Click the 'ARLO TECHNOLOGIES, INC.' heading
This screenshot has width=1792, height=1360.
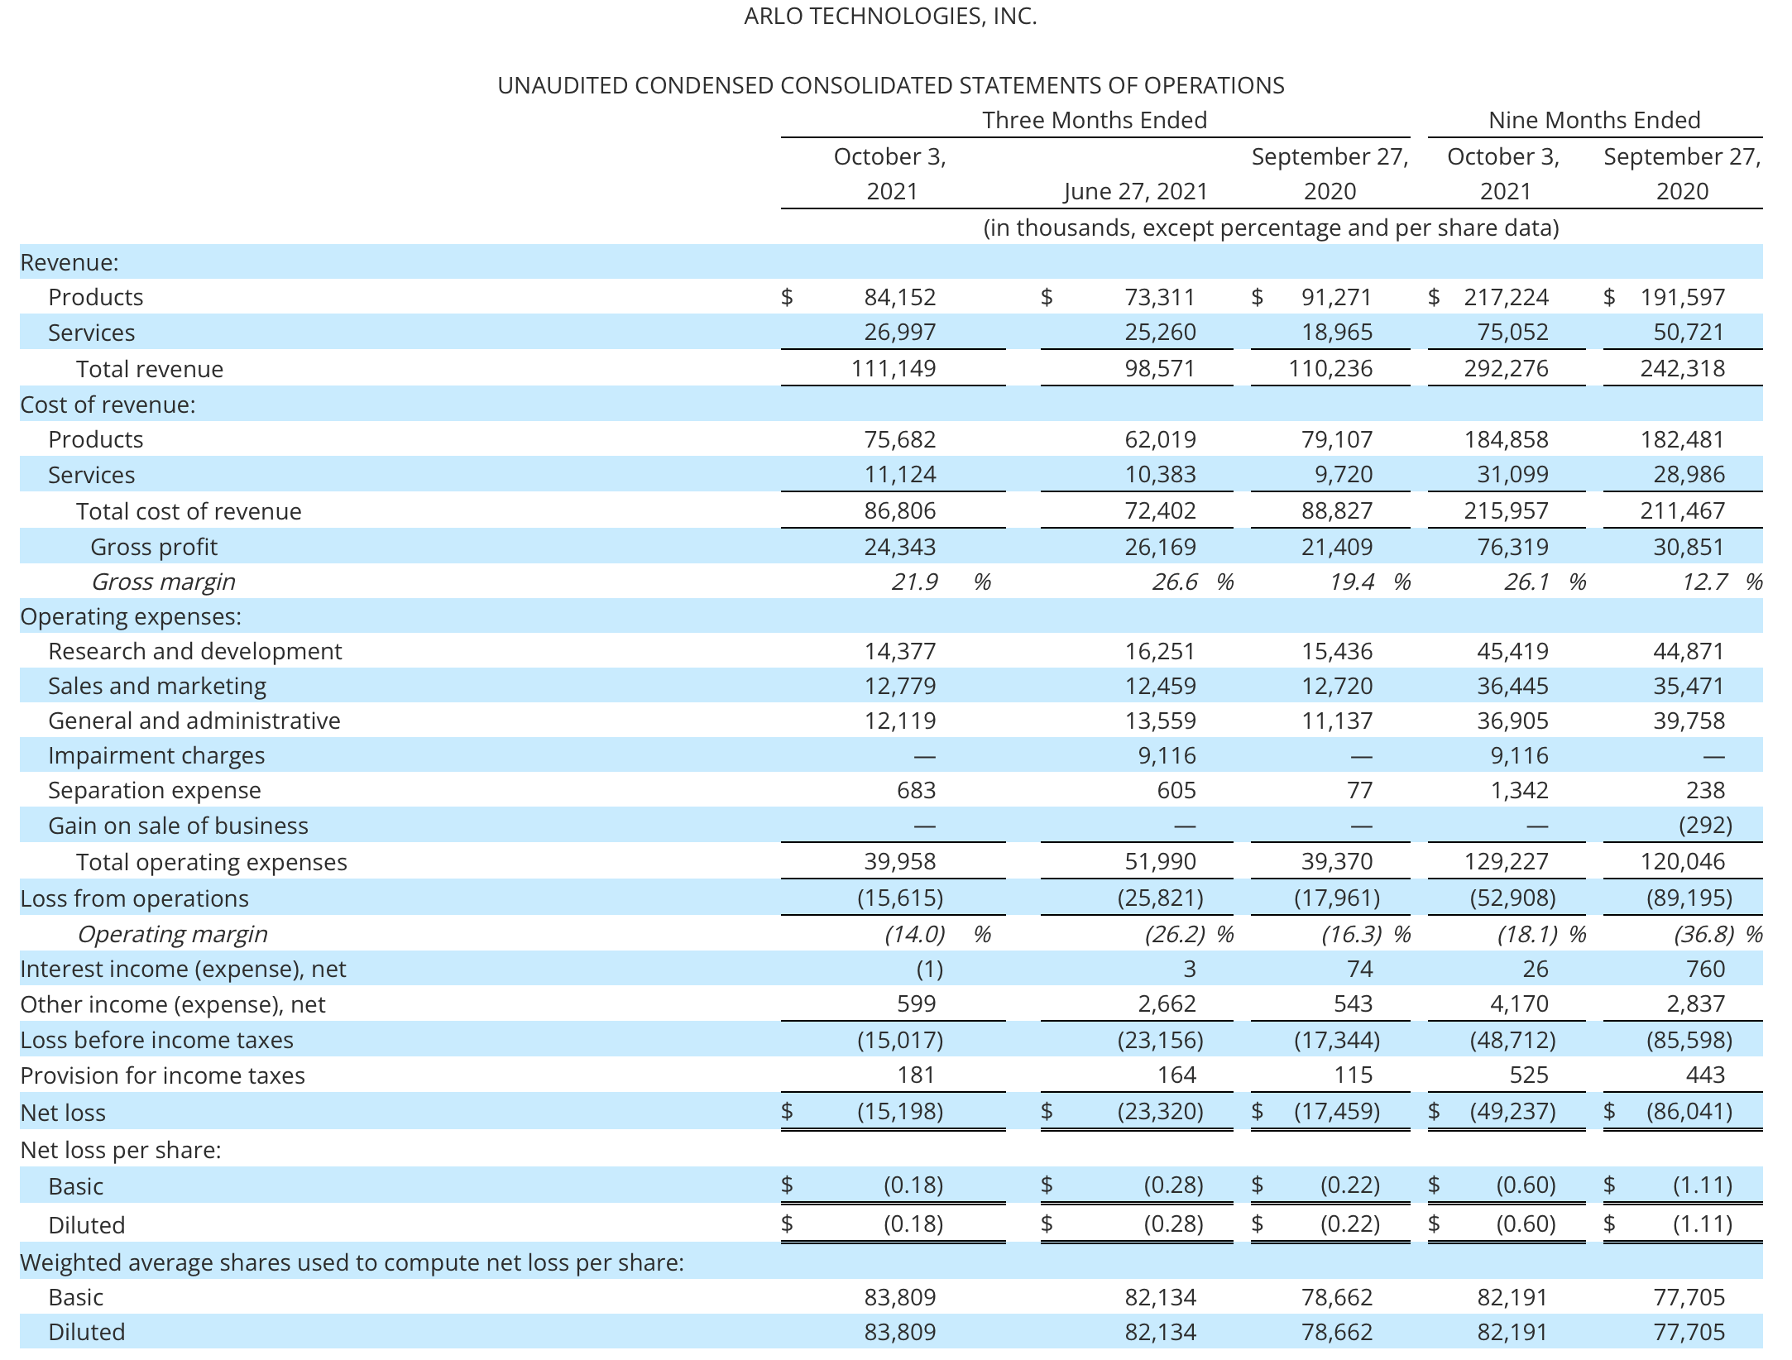[x=890, y=17]
